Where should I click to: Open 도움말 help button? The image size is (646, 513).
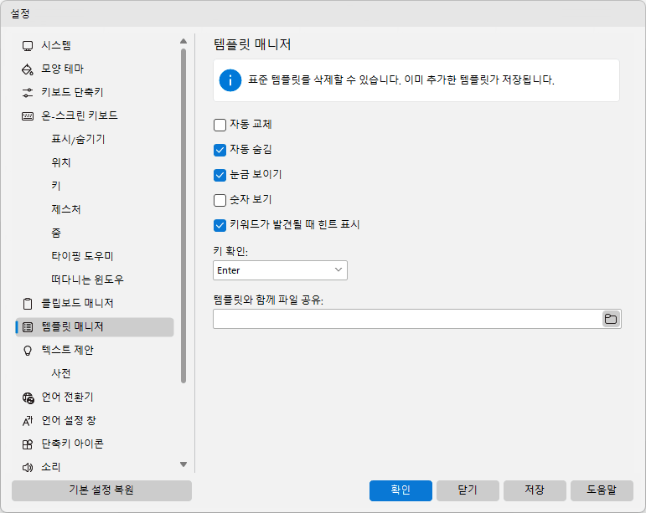coord(602,490)
